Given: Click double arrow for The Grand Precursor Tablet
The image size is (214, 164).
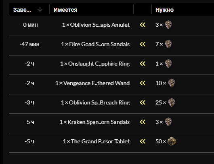Looking at the screenshot, I should [x=143, y=142].
